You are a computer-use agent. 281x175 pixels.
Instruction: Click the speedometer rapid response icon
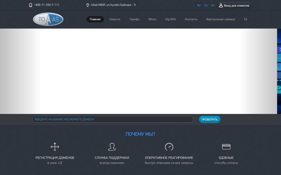coord(169,147)
